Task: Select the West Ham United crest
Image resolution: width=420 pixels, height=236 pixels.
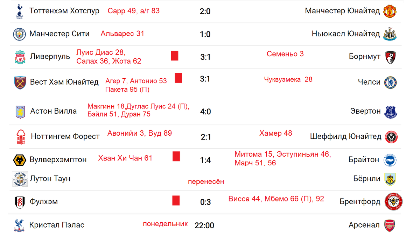Action: click(20, 83)
